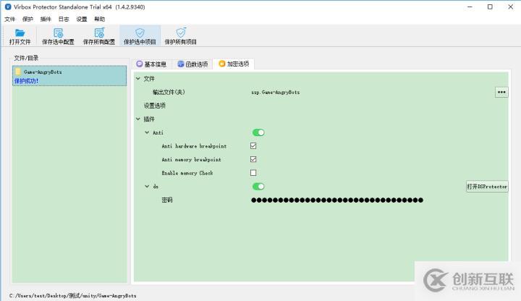Screen dimensions: 521x301
Task: Click the browse ellipsis button for output folder
Action: tap(501, 92)
